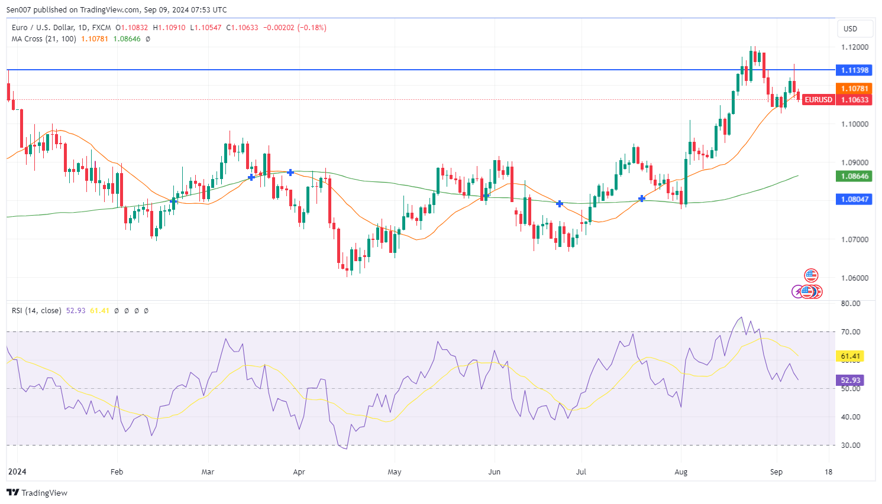The height and width of the screenshot is (504, 882).
Task: Click the MA cross marker in mid-March
Action: (x=251, y=177)
